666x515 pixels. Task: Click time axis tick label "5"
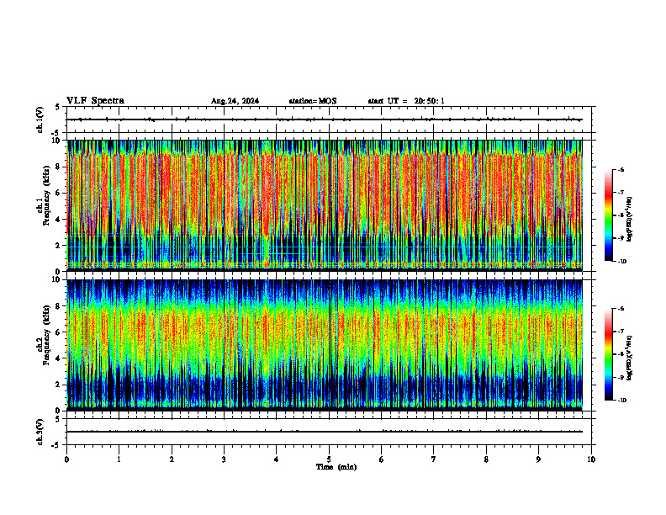[x=329, y=459]
